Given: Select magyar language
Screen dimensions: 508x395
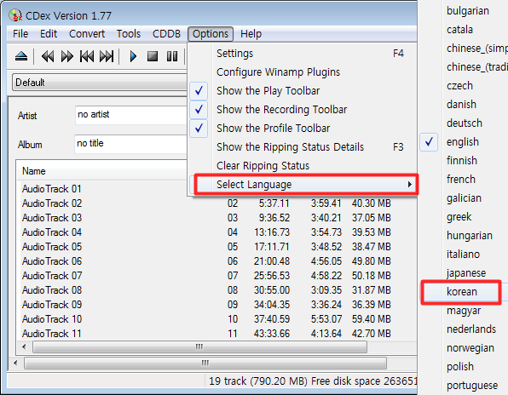Looking at the screenshot, I should click(x=464, y=311).
